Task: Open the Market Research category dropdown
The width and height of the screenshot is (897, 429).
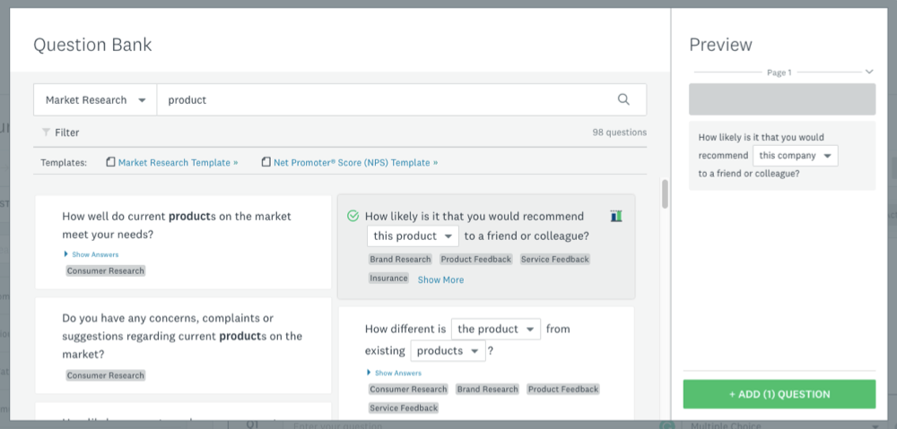Action: 95,100
